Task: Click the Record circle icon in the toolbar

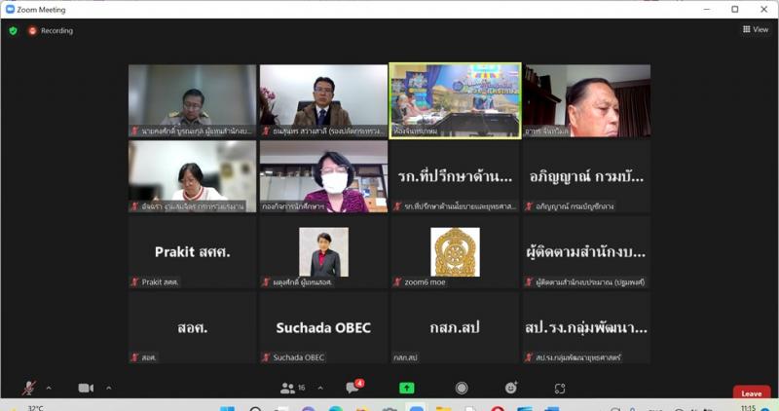Action: [x=462, y=389]
